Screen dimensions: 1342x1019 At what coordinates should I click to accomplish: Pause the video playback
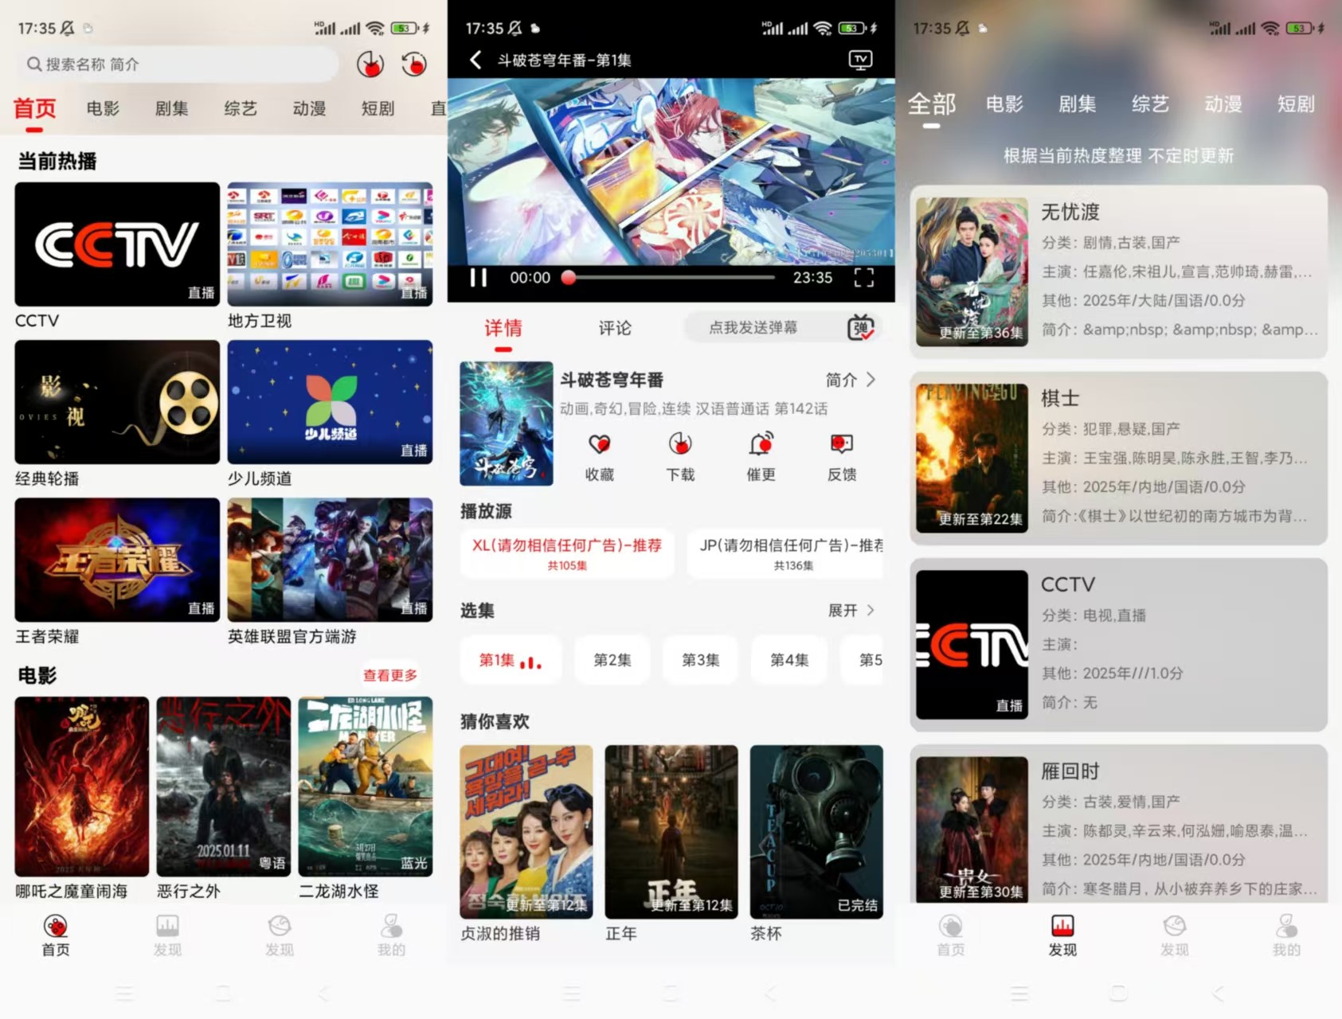479,277
